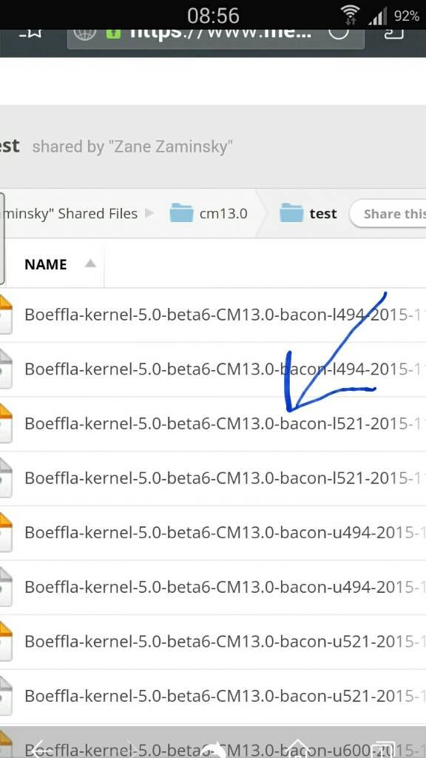426x758 pixels.
Task: Click the cm13.0 folder icon in breadcrumb
Action: [x=182, y=213]
